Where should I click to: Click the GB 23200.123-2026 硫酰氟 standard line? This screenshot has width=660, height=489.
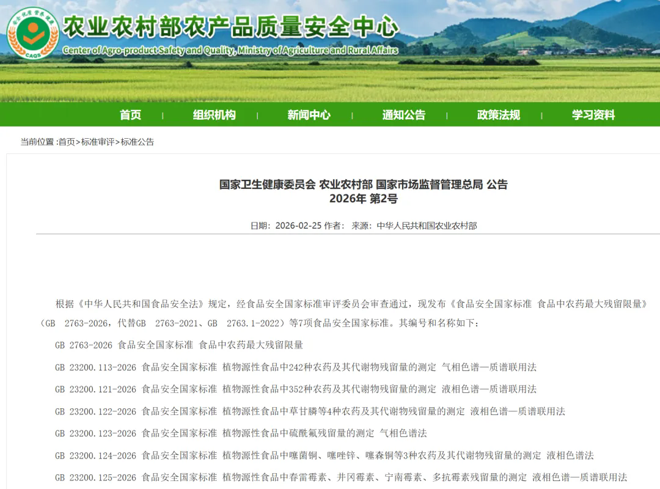[x=241, y=433]
